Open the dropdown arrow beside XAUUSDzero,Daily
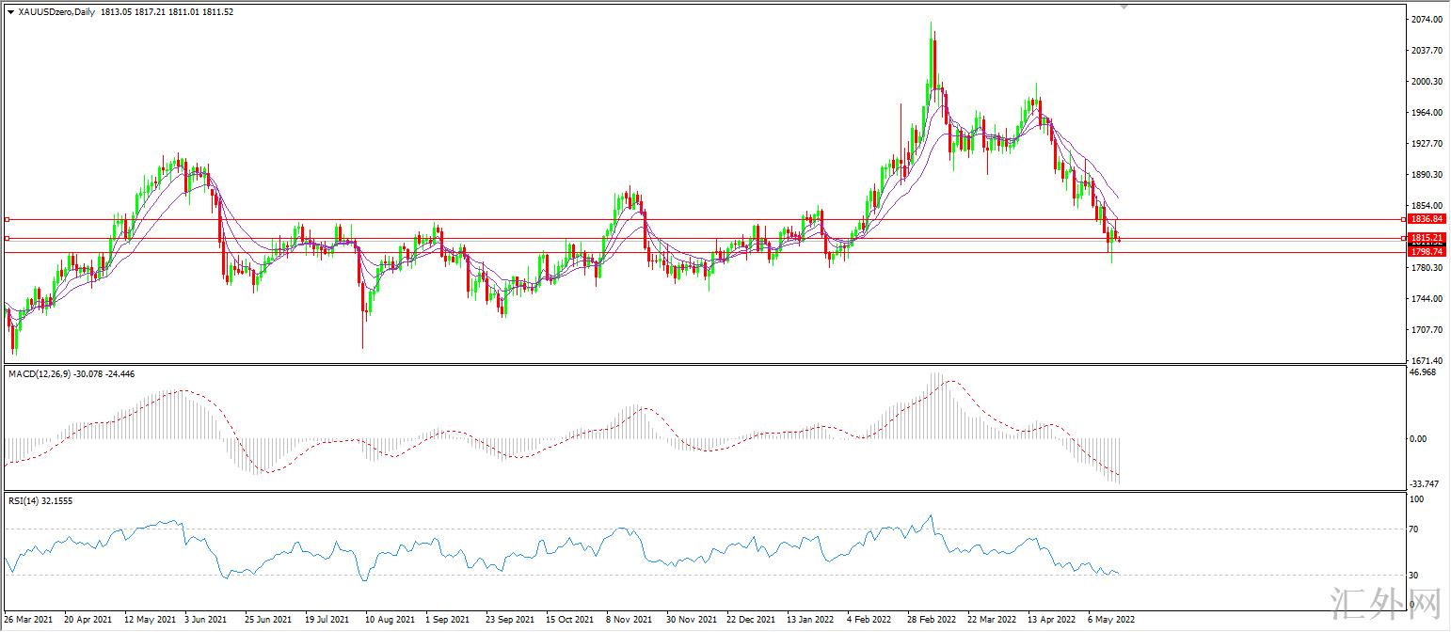Image resolution: width=1451 pixels, height=632 pixels. 10,11
